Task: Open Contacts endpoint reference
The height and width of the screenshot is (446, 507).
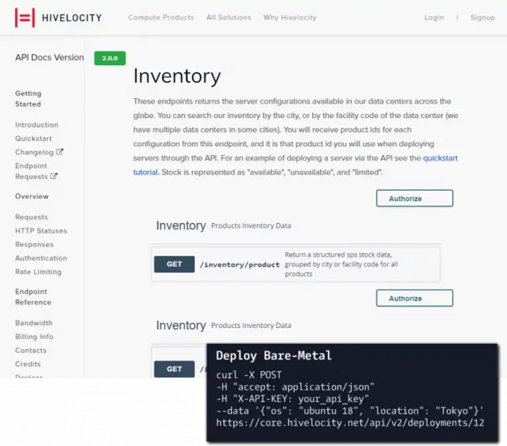Action: coord(30,350)
